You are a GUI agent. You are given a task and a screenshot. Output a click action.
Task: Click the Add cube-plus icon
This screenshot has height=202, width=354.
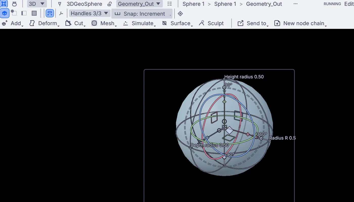point(5,23)
